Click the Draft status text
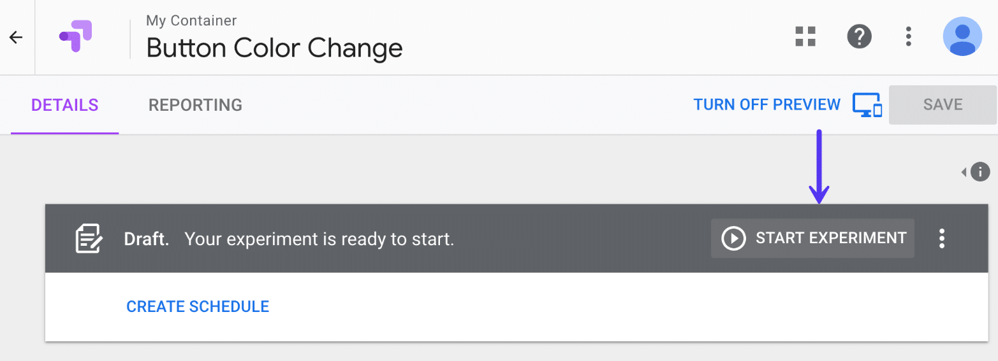 (x=147, y=239)
